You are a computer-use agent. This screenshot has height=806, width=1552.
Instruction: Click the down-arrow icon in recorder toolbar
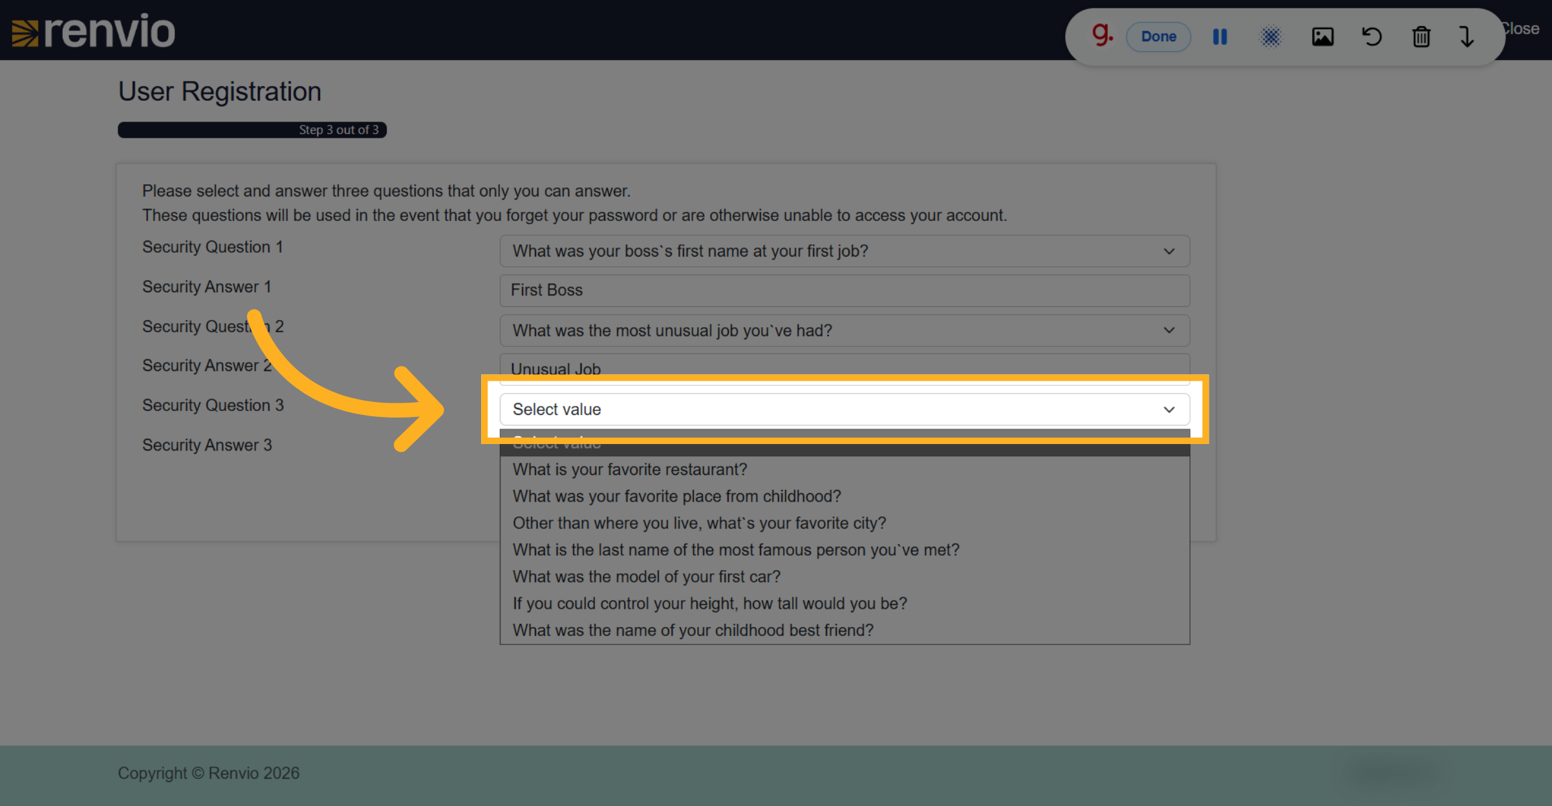[1467, 37]
